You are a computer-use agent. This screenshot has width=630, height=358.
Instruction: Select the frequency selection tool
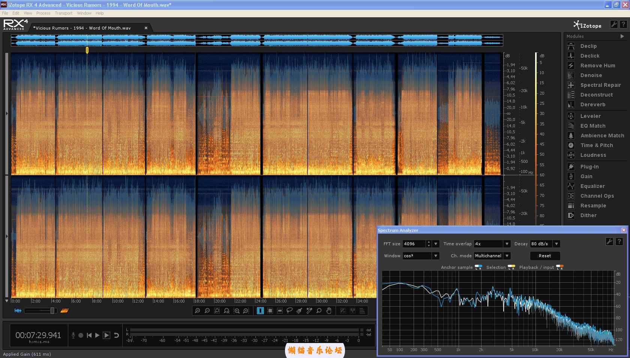click(280, 311)
